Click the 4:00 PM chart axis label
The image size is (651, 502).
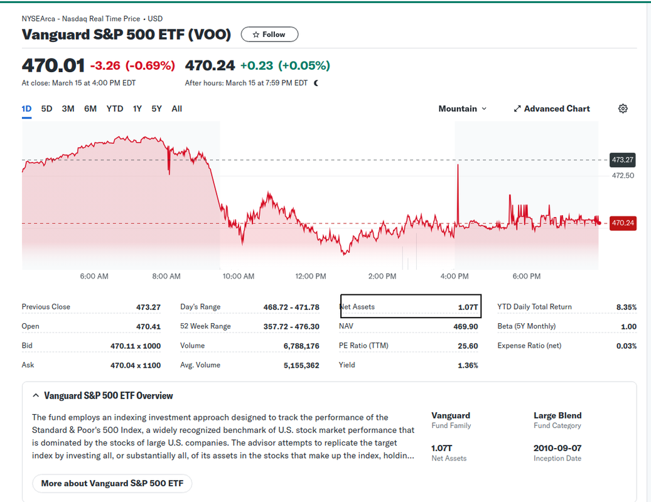(x=455, y=276)
